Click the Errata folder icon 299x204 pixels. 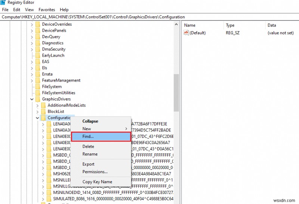(x=38, y=74)
